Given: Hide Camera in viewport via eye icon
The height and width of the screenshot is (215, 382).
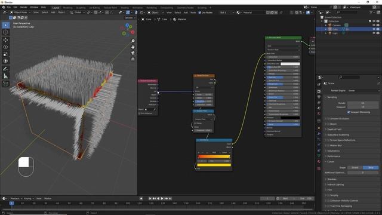Looking at the screenshot, I should 374,25.
